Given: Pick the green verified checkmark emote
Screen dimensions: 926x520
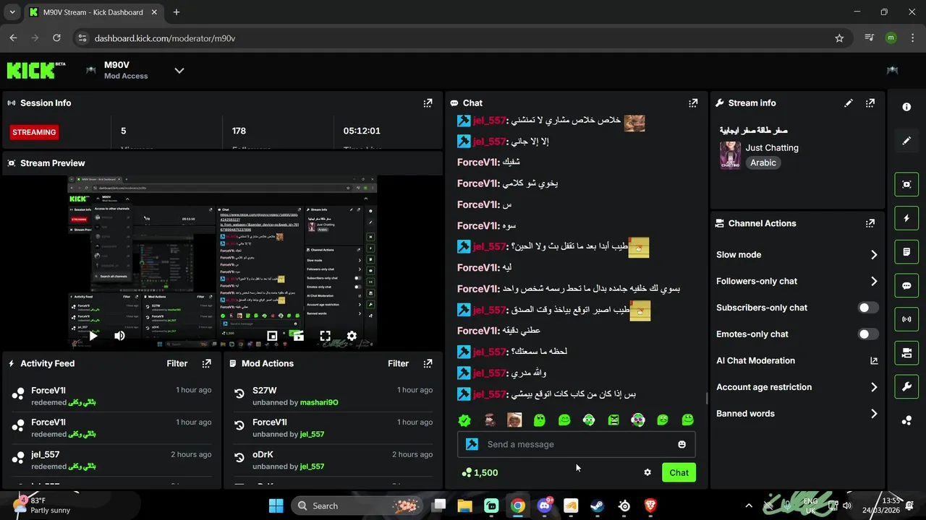Looking at the screenshot, I should tap(465, 420).
